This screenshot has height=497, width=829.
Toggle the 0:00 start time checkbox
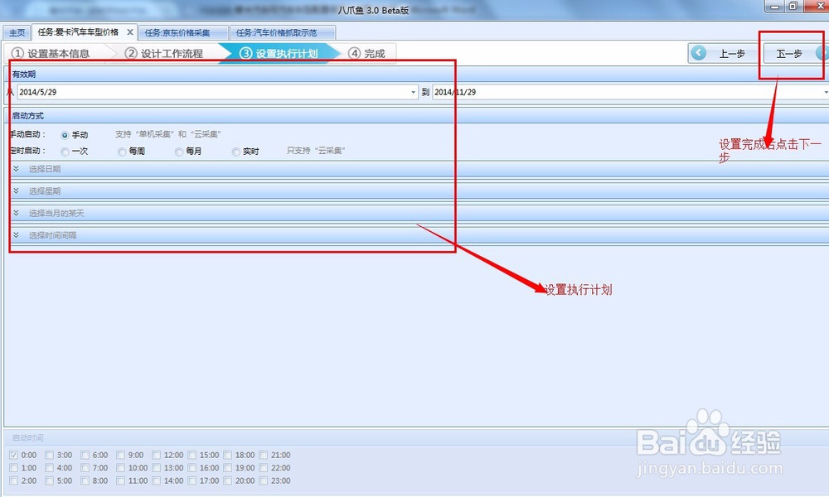(x=14, y=455)
